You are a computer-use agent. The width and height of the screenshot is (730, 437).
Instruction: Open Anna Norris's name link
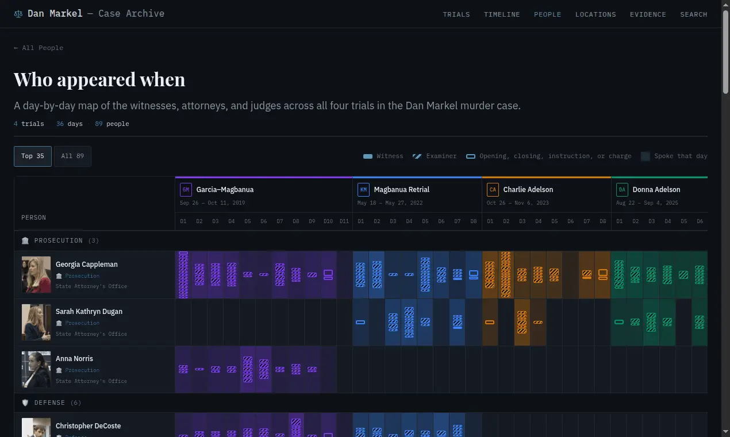click(x=74, y=359)
